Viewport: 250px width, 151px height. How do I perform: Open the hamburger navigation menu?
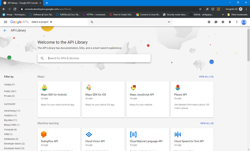[6, 22]
